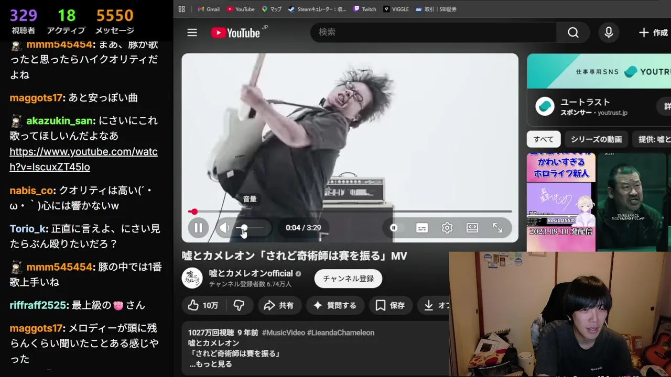Click the 18 アクティブ count
Image resolution: width=671 pixels, height=377 pixels.
(66, 21)
